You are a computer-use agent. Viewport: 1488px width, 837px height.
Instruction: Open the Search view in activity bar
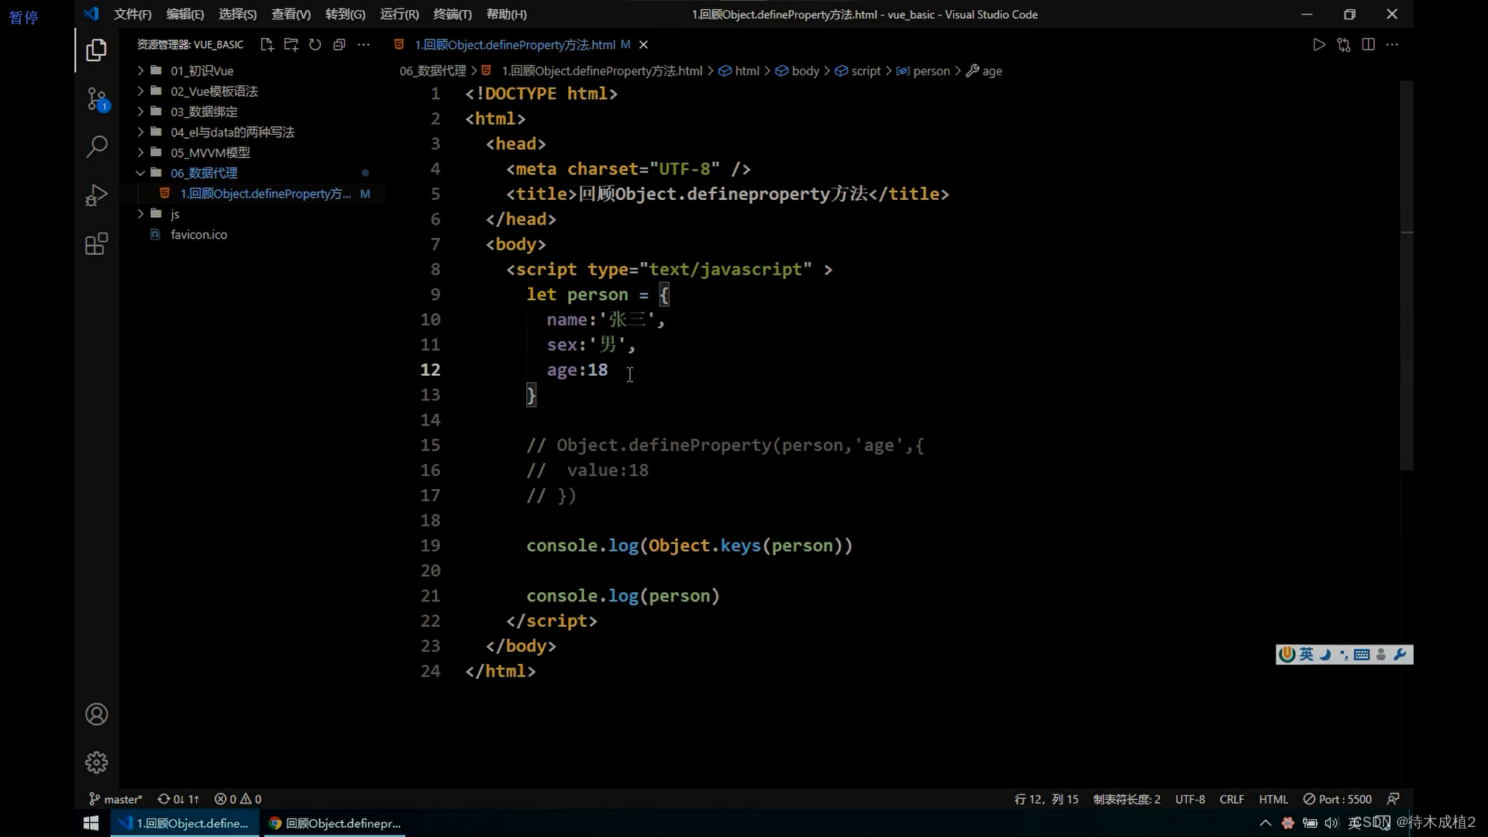[96, 146]
